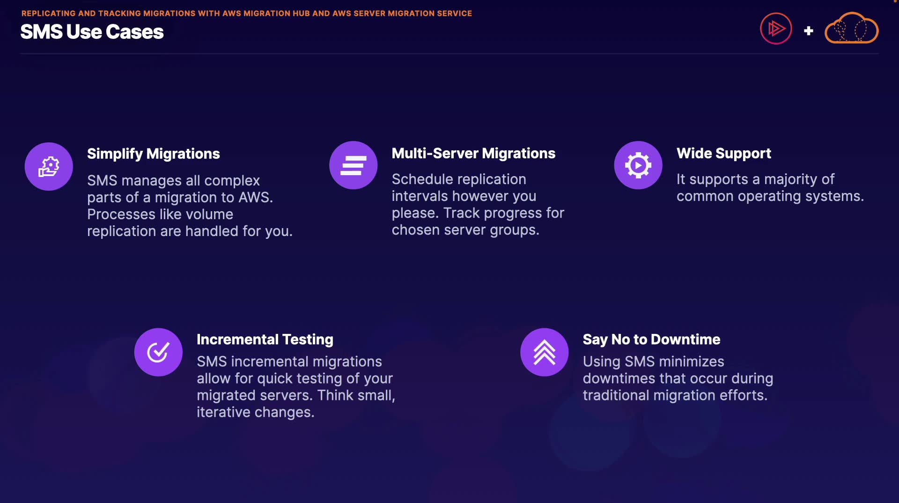Viewport: 899px width, 503px height.
Task: Click the Simplify Migrations gear-hand icon
Action: point(49,166)
